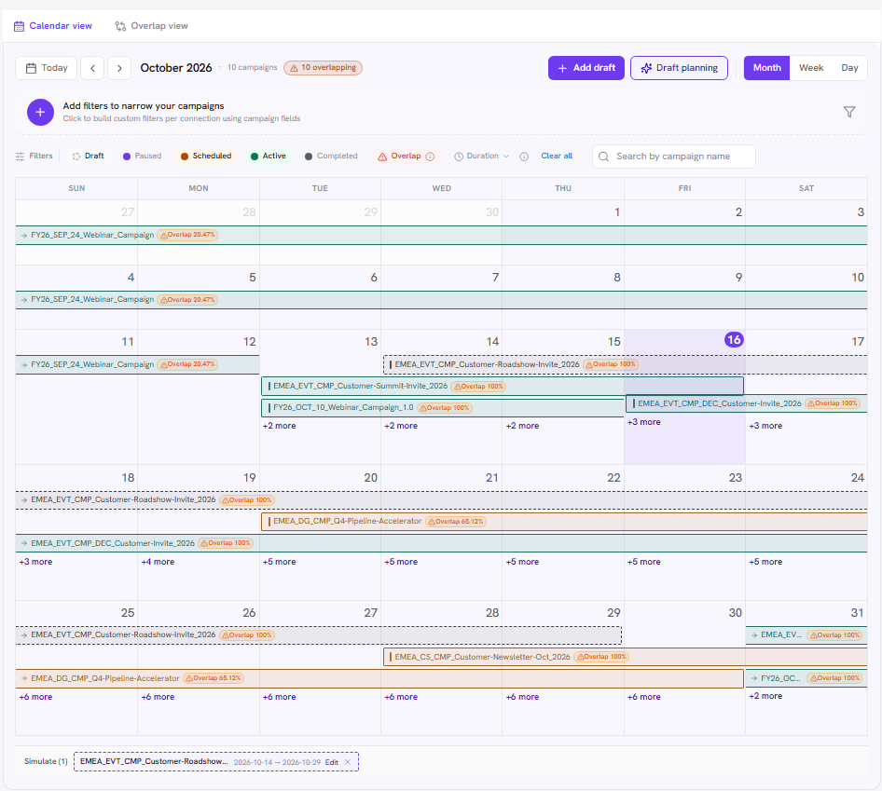Open FY26_SEP_24_Webinar_Campaign bar in first week
The image size is (882, 791).
(442, 235)
